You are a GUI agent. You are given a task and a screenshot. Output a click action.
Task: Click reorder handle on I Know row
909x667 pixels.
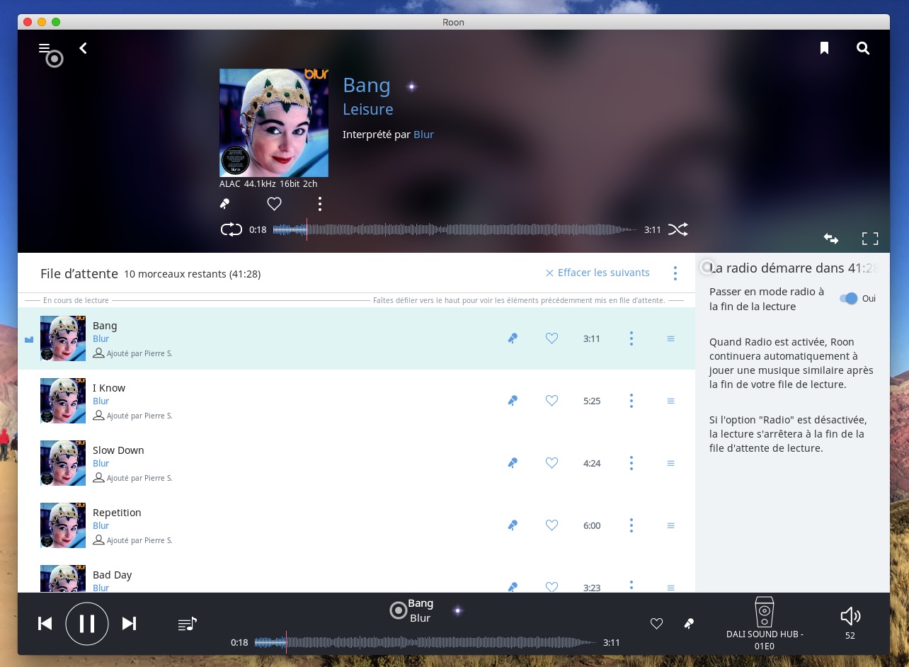pyautogui.click(x=670, y=401)
